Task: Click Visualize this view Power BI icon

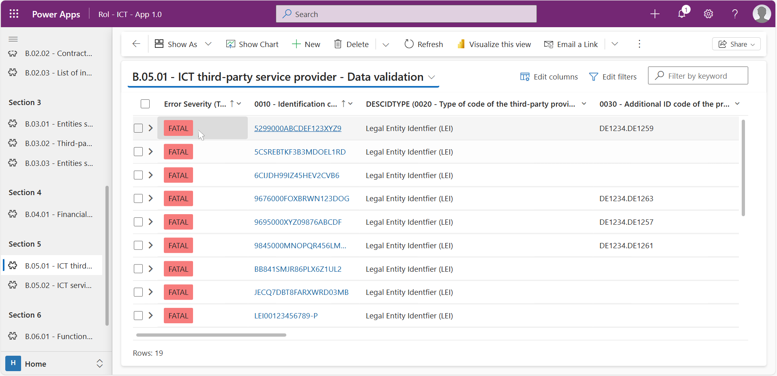Action: (461, 44)
